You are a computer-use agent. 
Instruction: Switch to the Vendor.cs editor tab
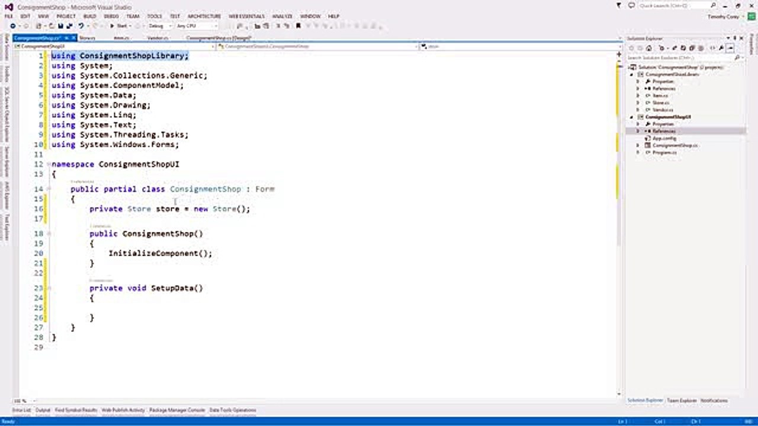(158, 38)
